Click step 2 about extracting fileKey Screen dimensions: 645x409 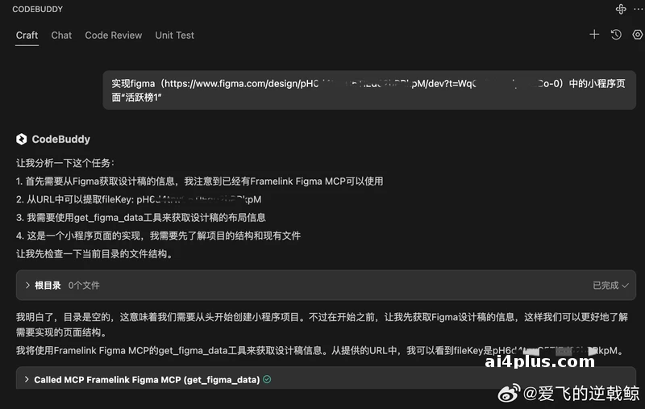[x=139, y=199]
